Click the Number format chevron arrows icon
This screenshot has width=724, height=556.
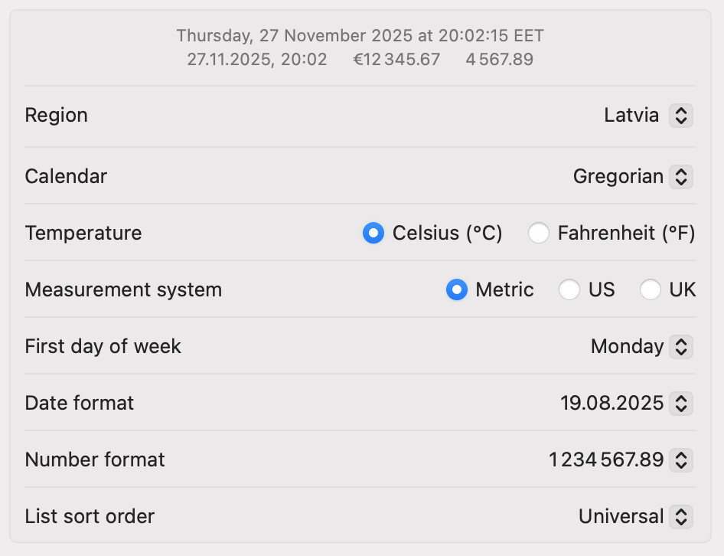(x=680, y=460)
